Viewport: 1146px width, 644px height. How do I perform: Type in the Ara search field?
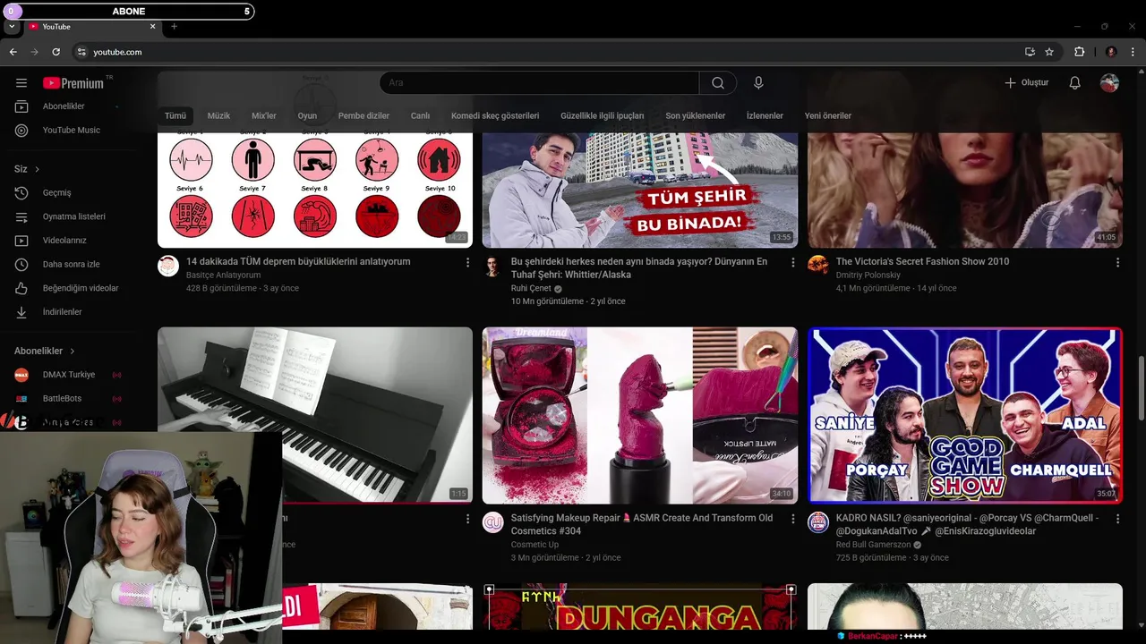(x=540, y=83)
